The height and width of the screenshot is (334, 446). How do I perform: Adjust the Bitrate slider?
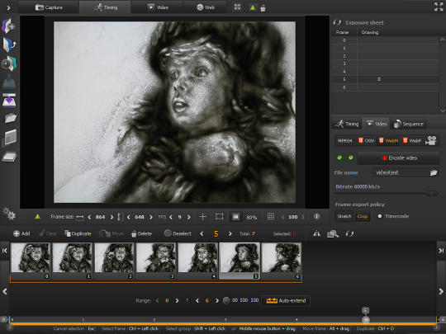click(386, 194)
